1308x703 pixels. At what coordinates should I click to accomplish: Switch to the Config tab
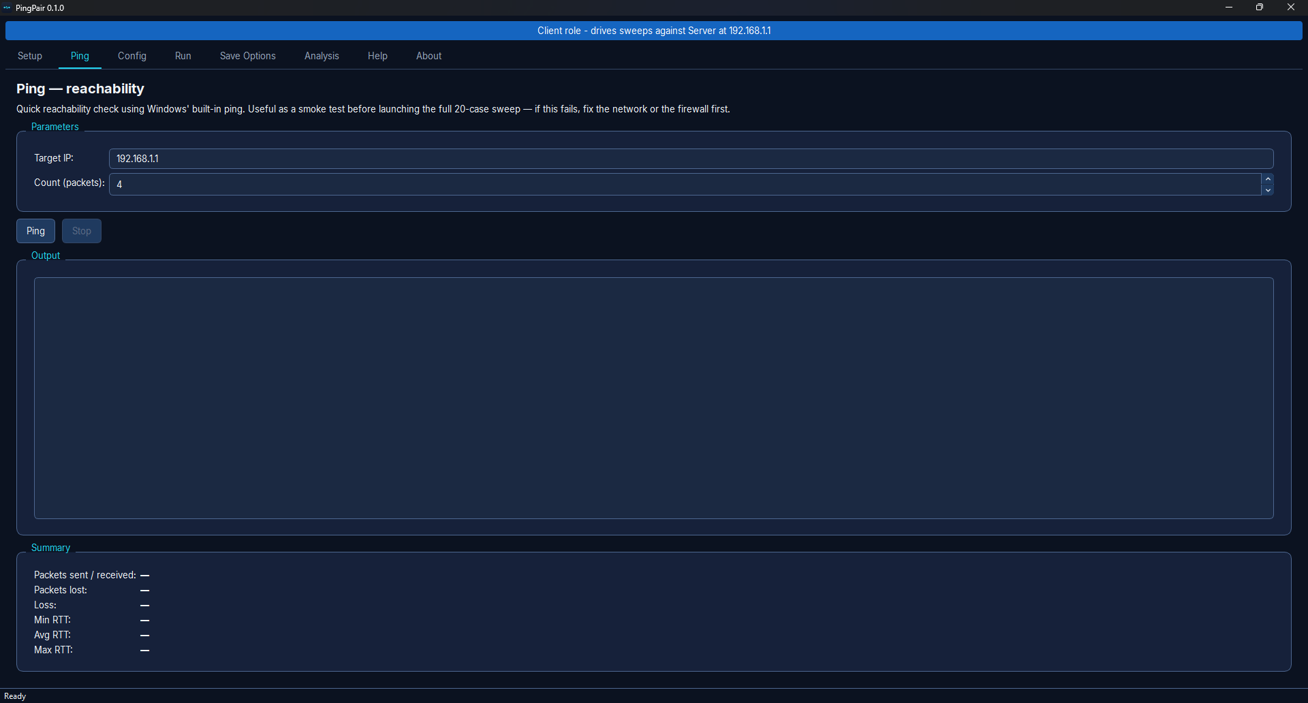[x=132, y=56]
